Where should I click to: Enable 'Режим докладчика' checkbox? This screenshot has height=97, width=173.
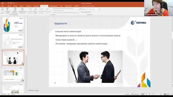click(80, 12)
